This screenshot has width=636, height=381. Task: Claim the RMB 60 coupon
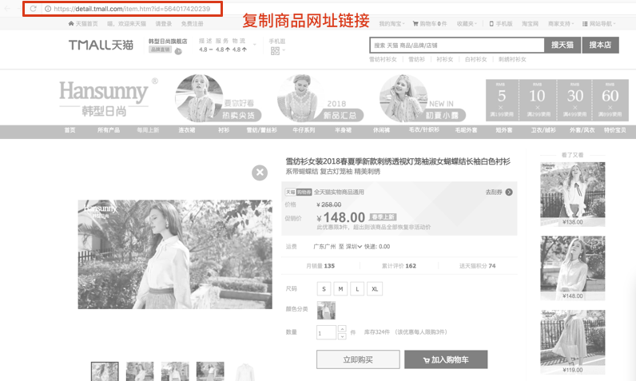pos(610,100)
